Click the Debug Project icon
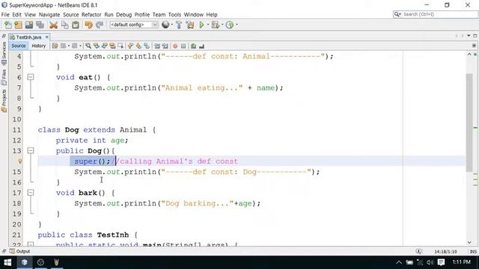479x269 pixels. pos(216,25)
